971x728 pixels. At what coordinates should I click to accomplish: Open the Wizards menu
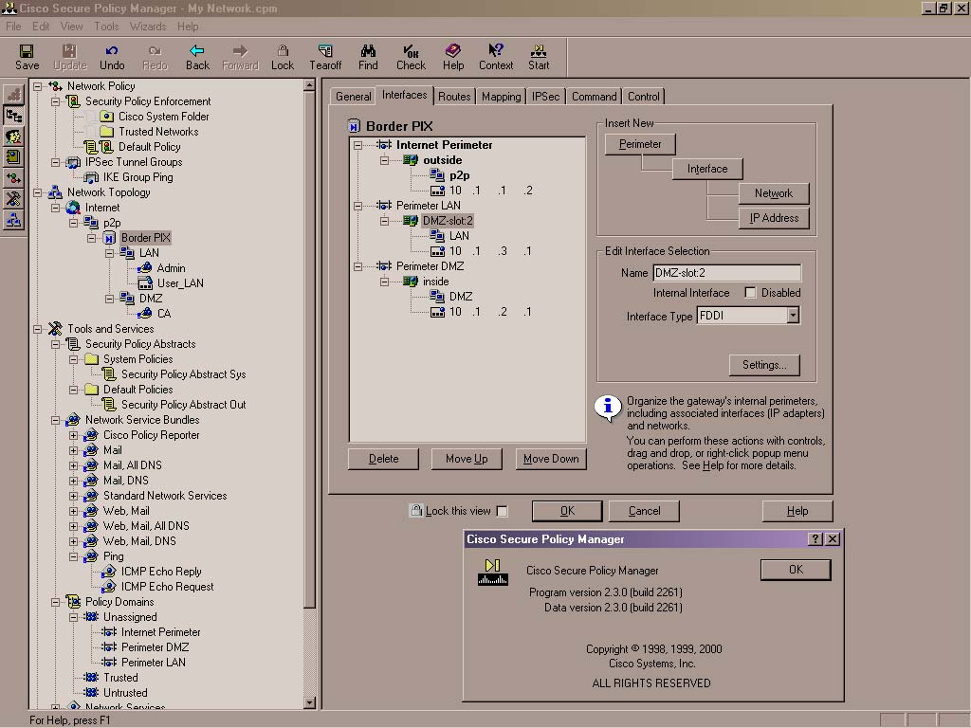tap(147, 27)
